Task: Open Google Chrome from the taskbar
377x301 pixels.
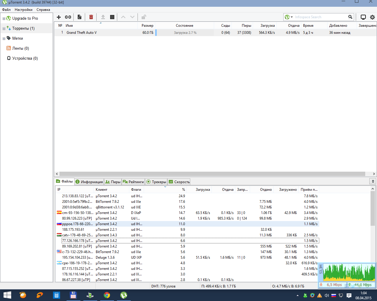Action: [x=107, y=295]
